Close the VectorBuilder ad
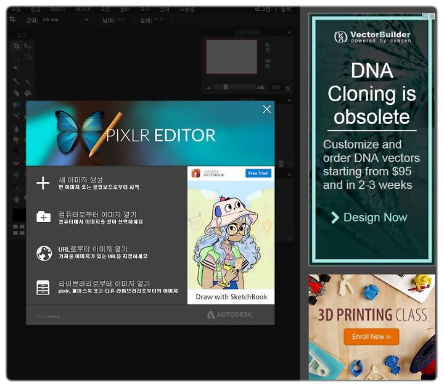The image size is (444, 387). (x=432, y=16)
